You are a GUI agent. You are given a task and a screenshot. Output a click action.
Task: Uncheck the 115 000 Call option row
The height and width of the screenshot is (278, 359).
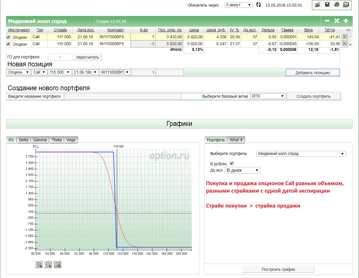click(x=8, y=44)
